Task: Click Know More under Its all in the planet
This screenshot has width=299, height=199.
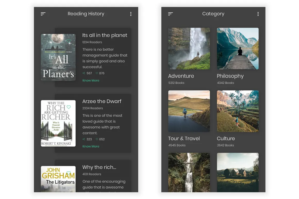Action: 91,80
